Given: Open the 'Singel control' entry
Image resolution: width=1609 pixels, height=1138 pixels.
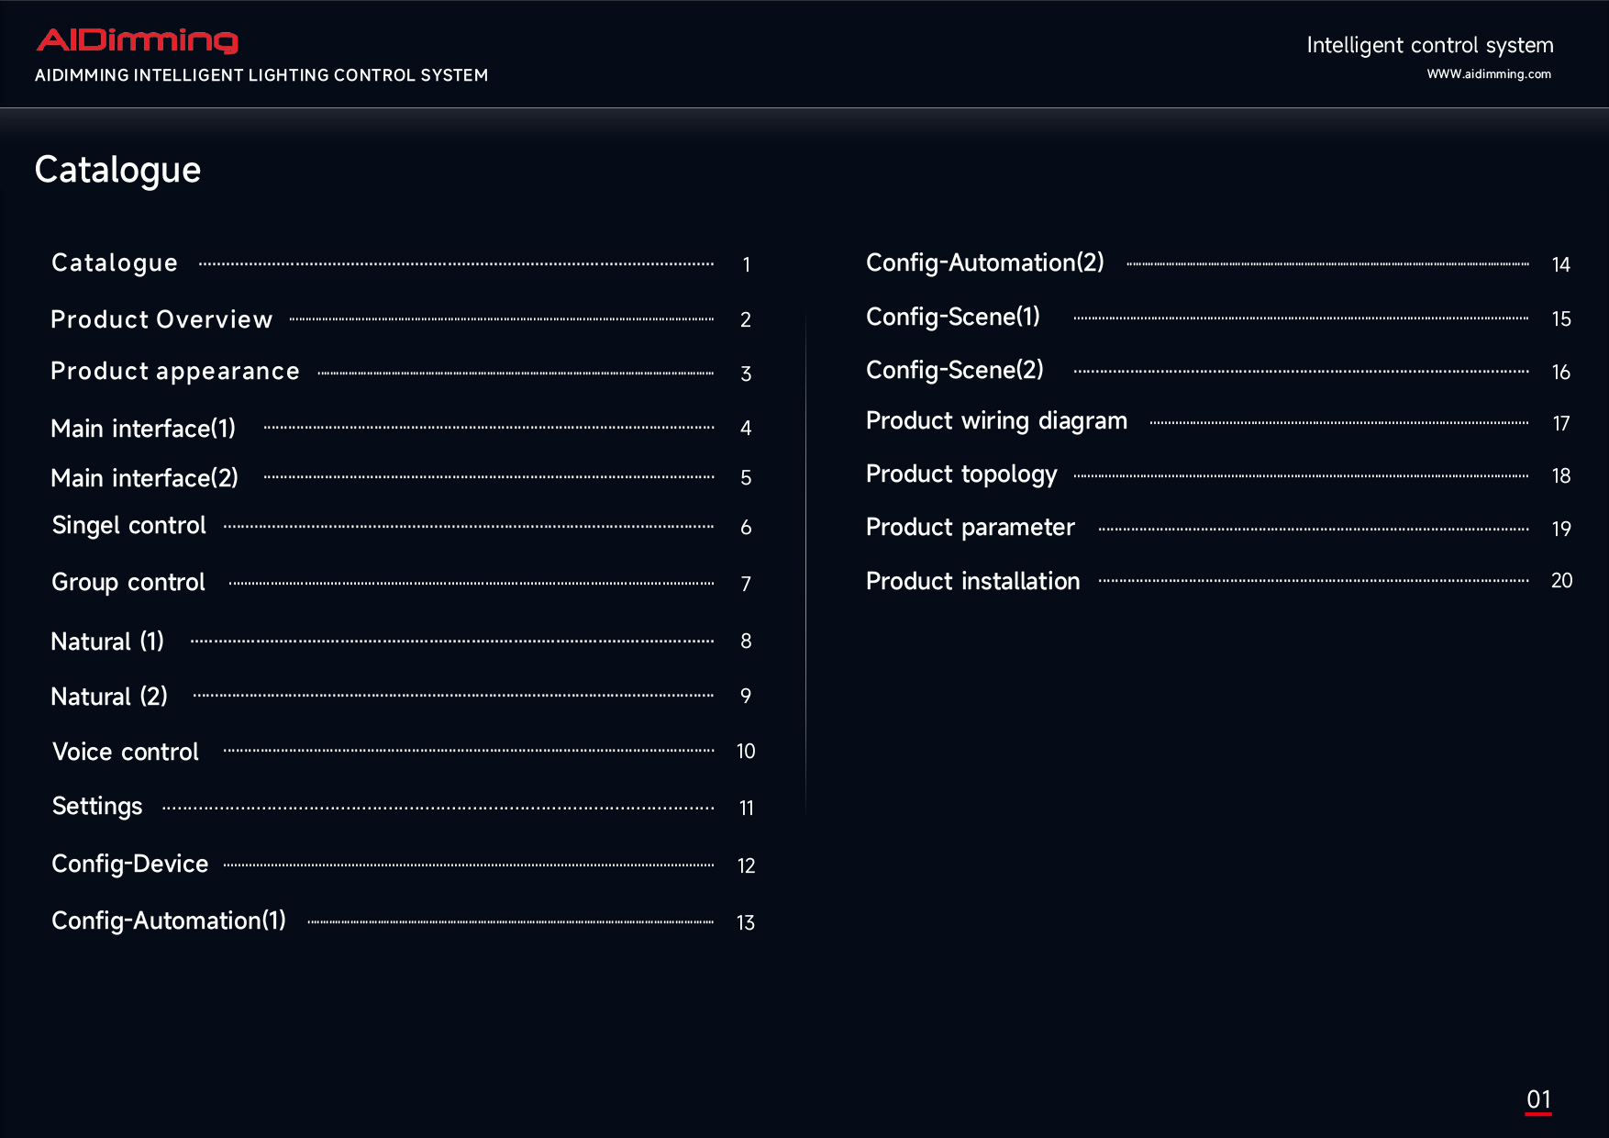Looking at the screenshot, I should (129, 526).
